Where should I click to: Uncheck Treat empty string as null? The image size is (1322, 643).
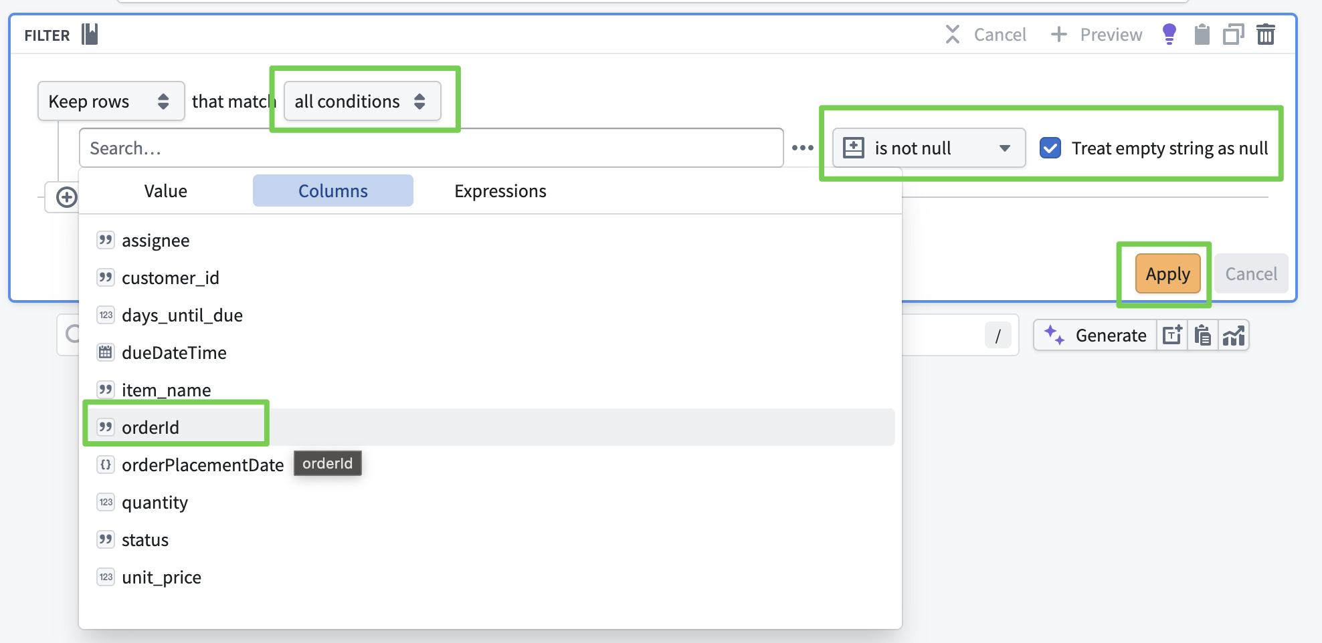(1050, 148)
